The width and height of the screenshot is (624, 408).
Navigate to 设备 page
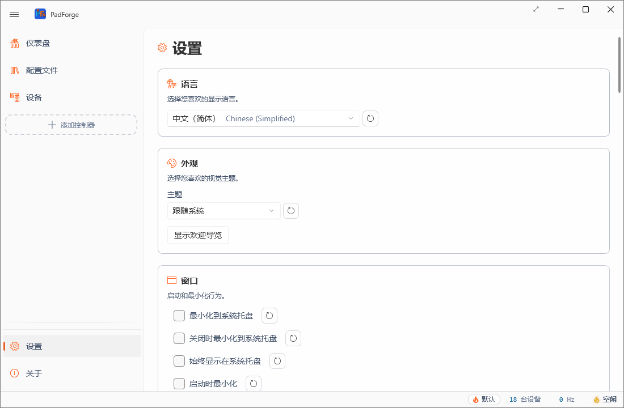coord(72,97)
